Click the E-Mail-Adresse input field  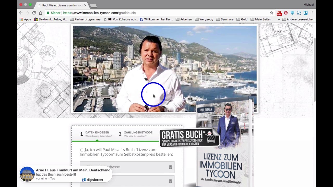coord(127,167)
